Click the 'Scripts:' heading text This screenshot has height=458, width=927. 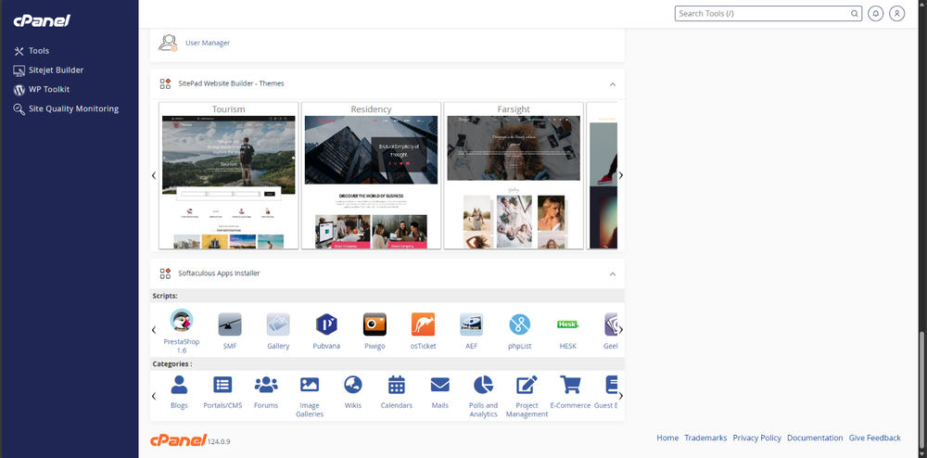click(165, 296)
